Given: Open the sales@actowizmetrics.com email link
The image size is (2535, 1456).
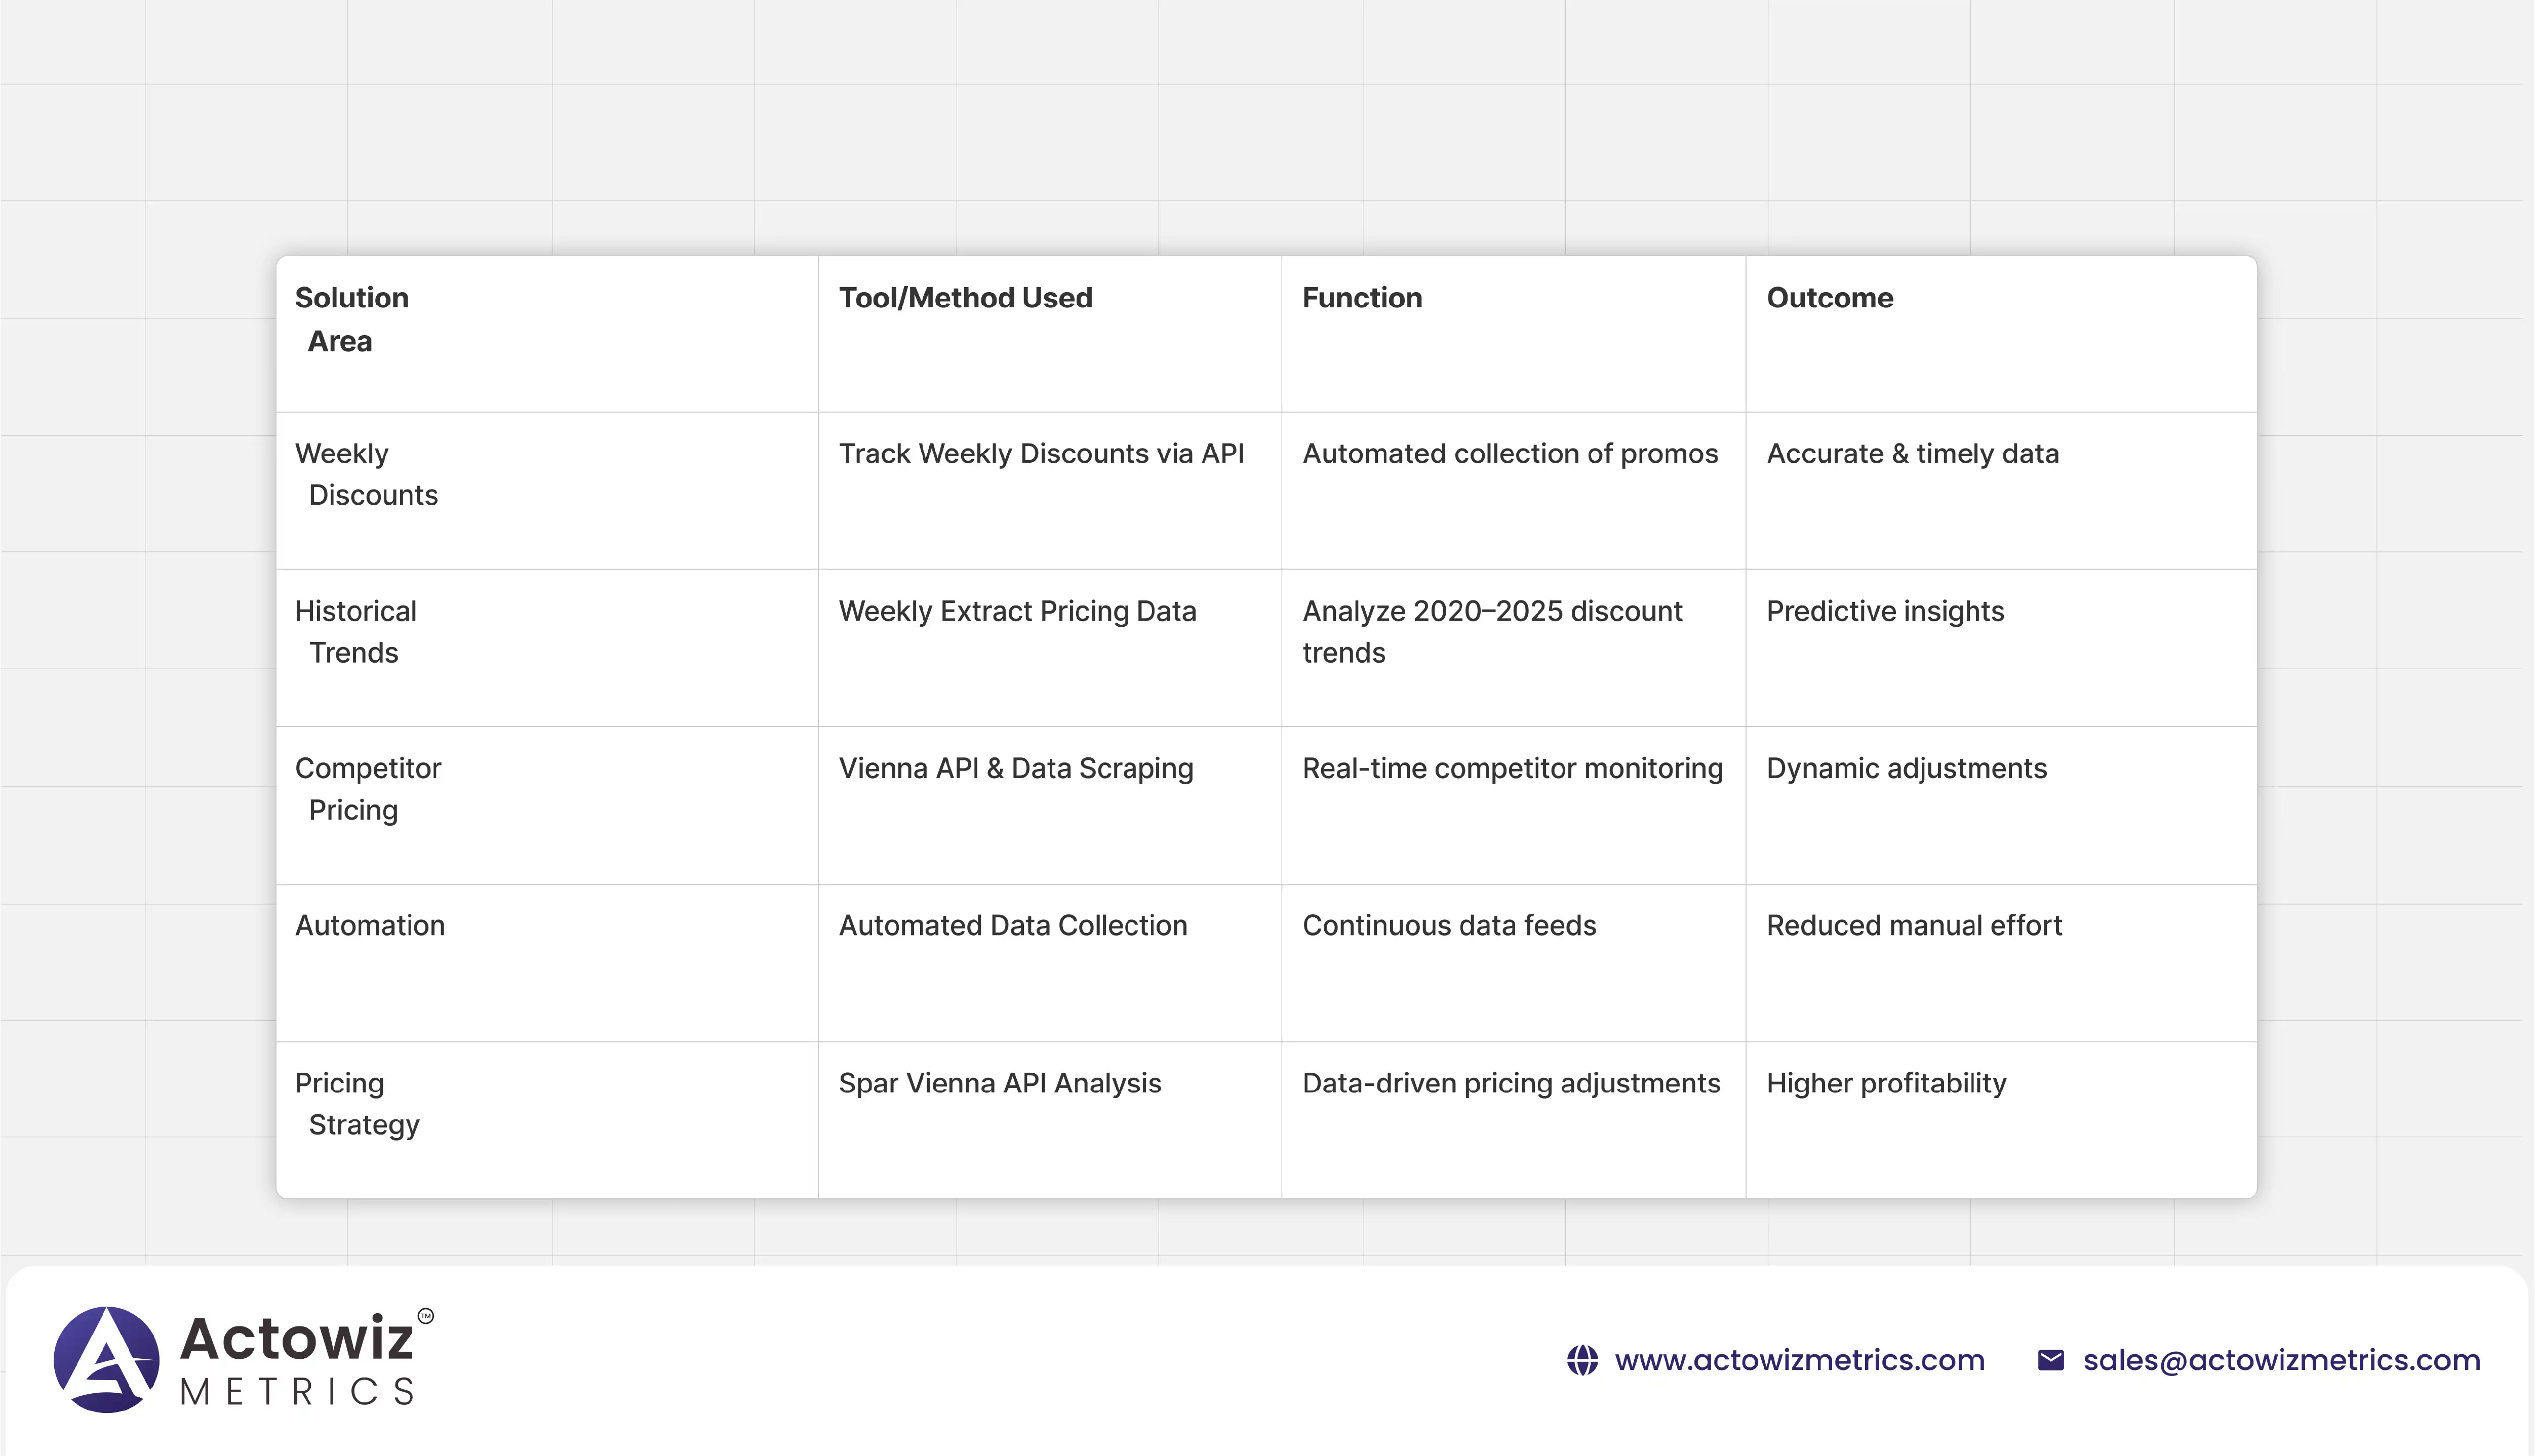Looking at the screenshot, I should 2281,1360.
